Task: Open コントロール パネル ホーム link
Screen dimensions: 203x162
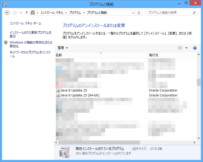Action: (x=25, y=23)
